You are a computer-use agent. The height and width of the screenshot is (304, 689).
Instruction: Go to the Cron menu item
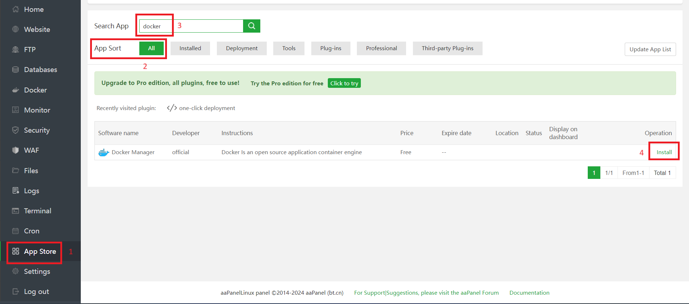32,231
